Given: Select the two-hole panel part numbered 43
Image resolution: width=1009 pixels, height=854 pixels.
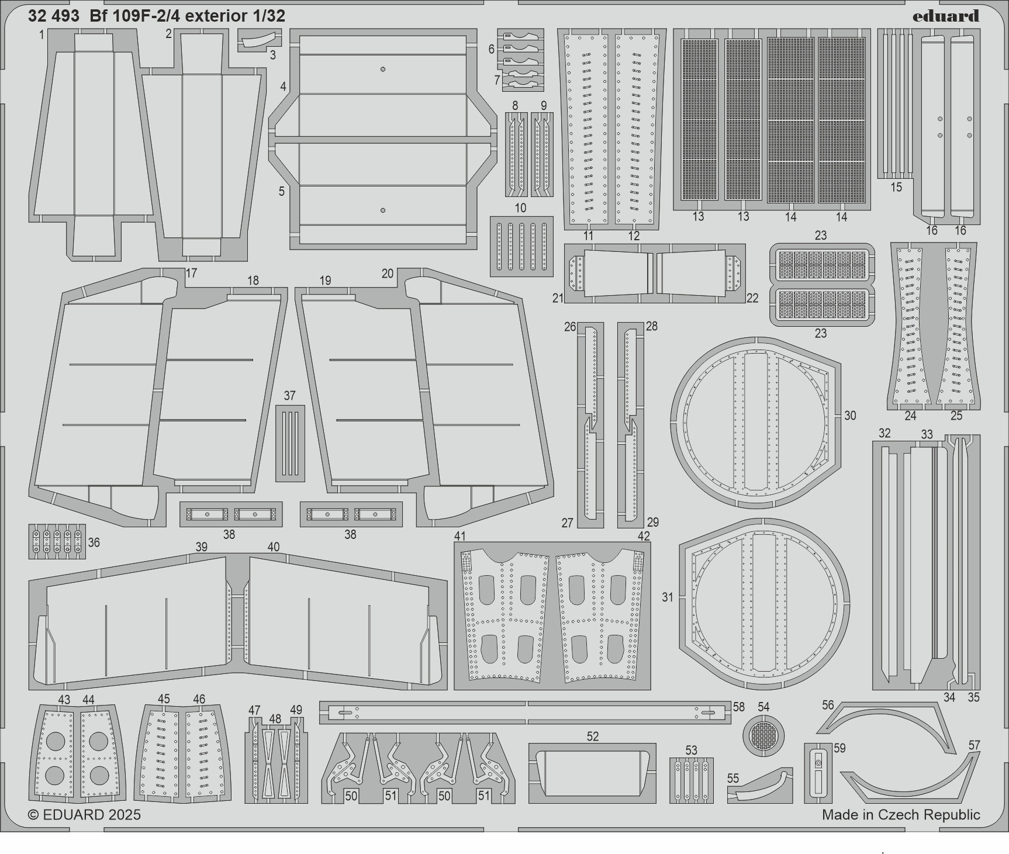Looking at the screenshot, I should [56, 753].
